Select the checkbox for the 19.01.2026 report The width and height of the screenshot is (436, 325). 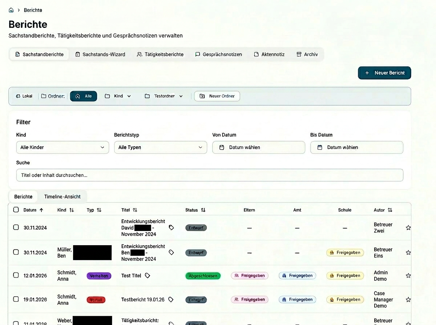[x=16, y=299]
